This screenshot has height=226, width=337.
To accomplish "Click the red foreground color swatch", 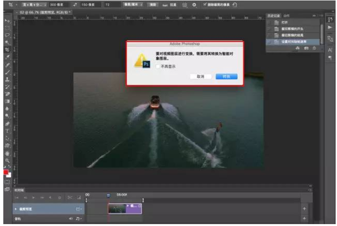I will pyautogui.click(x=6, y=173).
